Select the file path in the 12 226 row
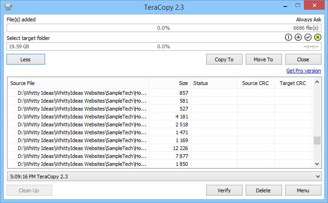328x203 pixels. [x=82, y=148]
